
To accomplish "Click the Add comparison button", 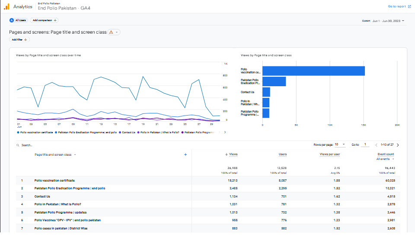I will coord(45,20).
